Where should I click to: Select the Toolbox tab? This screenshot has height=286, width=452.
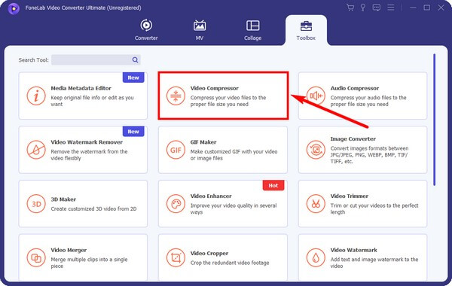[x=306, y=31]
